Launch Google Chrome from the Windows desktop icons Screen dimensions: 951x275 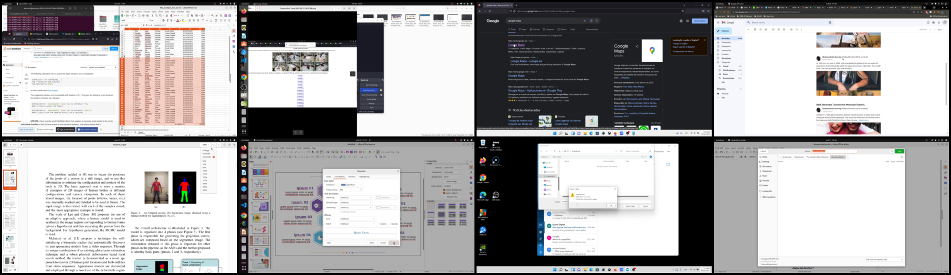tap(483, 178)
